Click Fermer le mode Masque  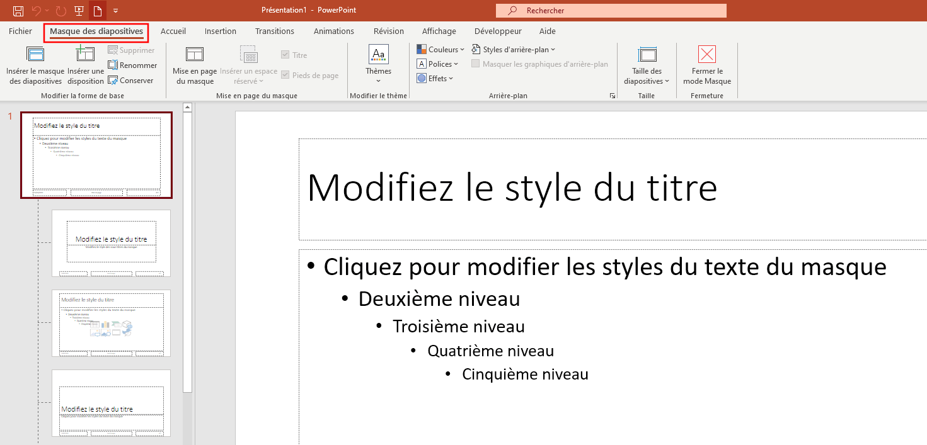(707, 65)
